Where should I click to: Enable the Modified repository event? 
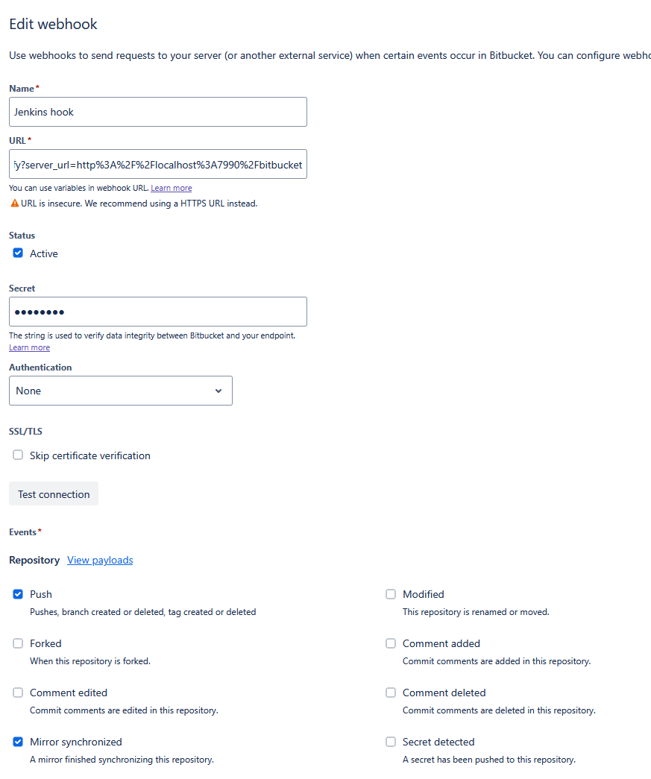pyautogui.click(x=391, y=594)
